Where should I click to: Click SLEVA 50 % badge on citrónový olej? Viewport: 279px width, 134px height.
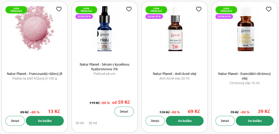click(224, 17)
